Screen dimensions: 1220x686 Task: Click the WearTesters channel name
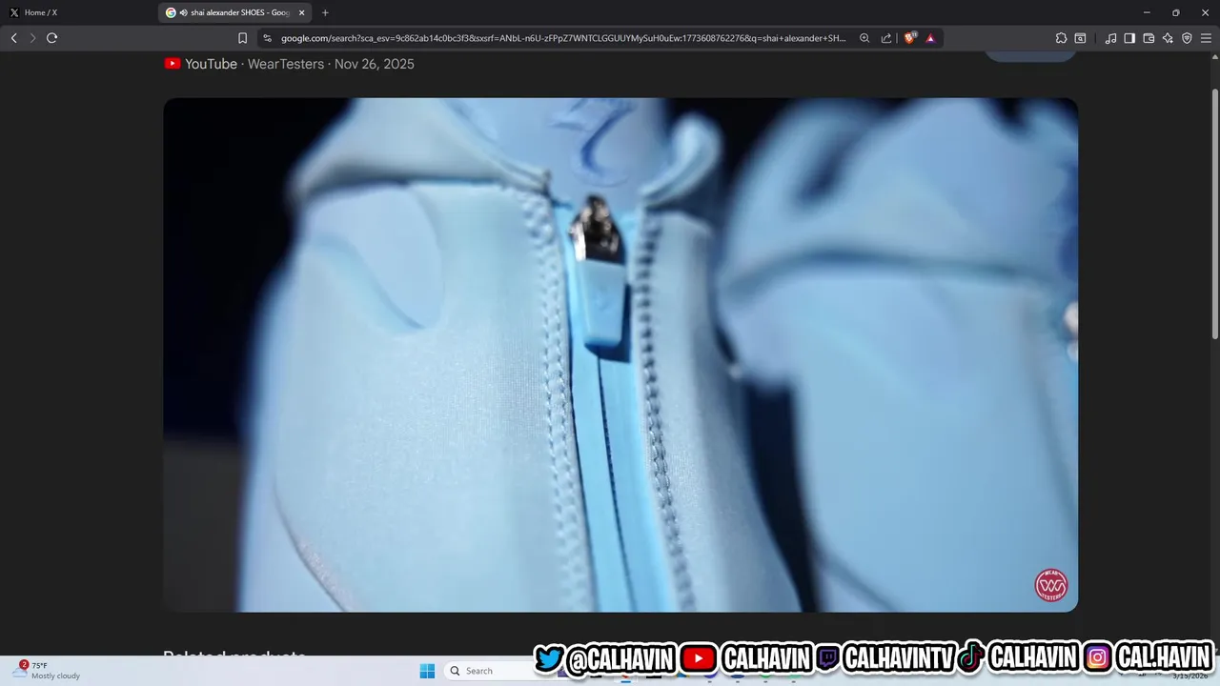click(286, 64)
